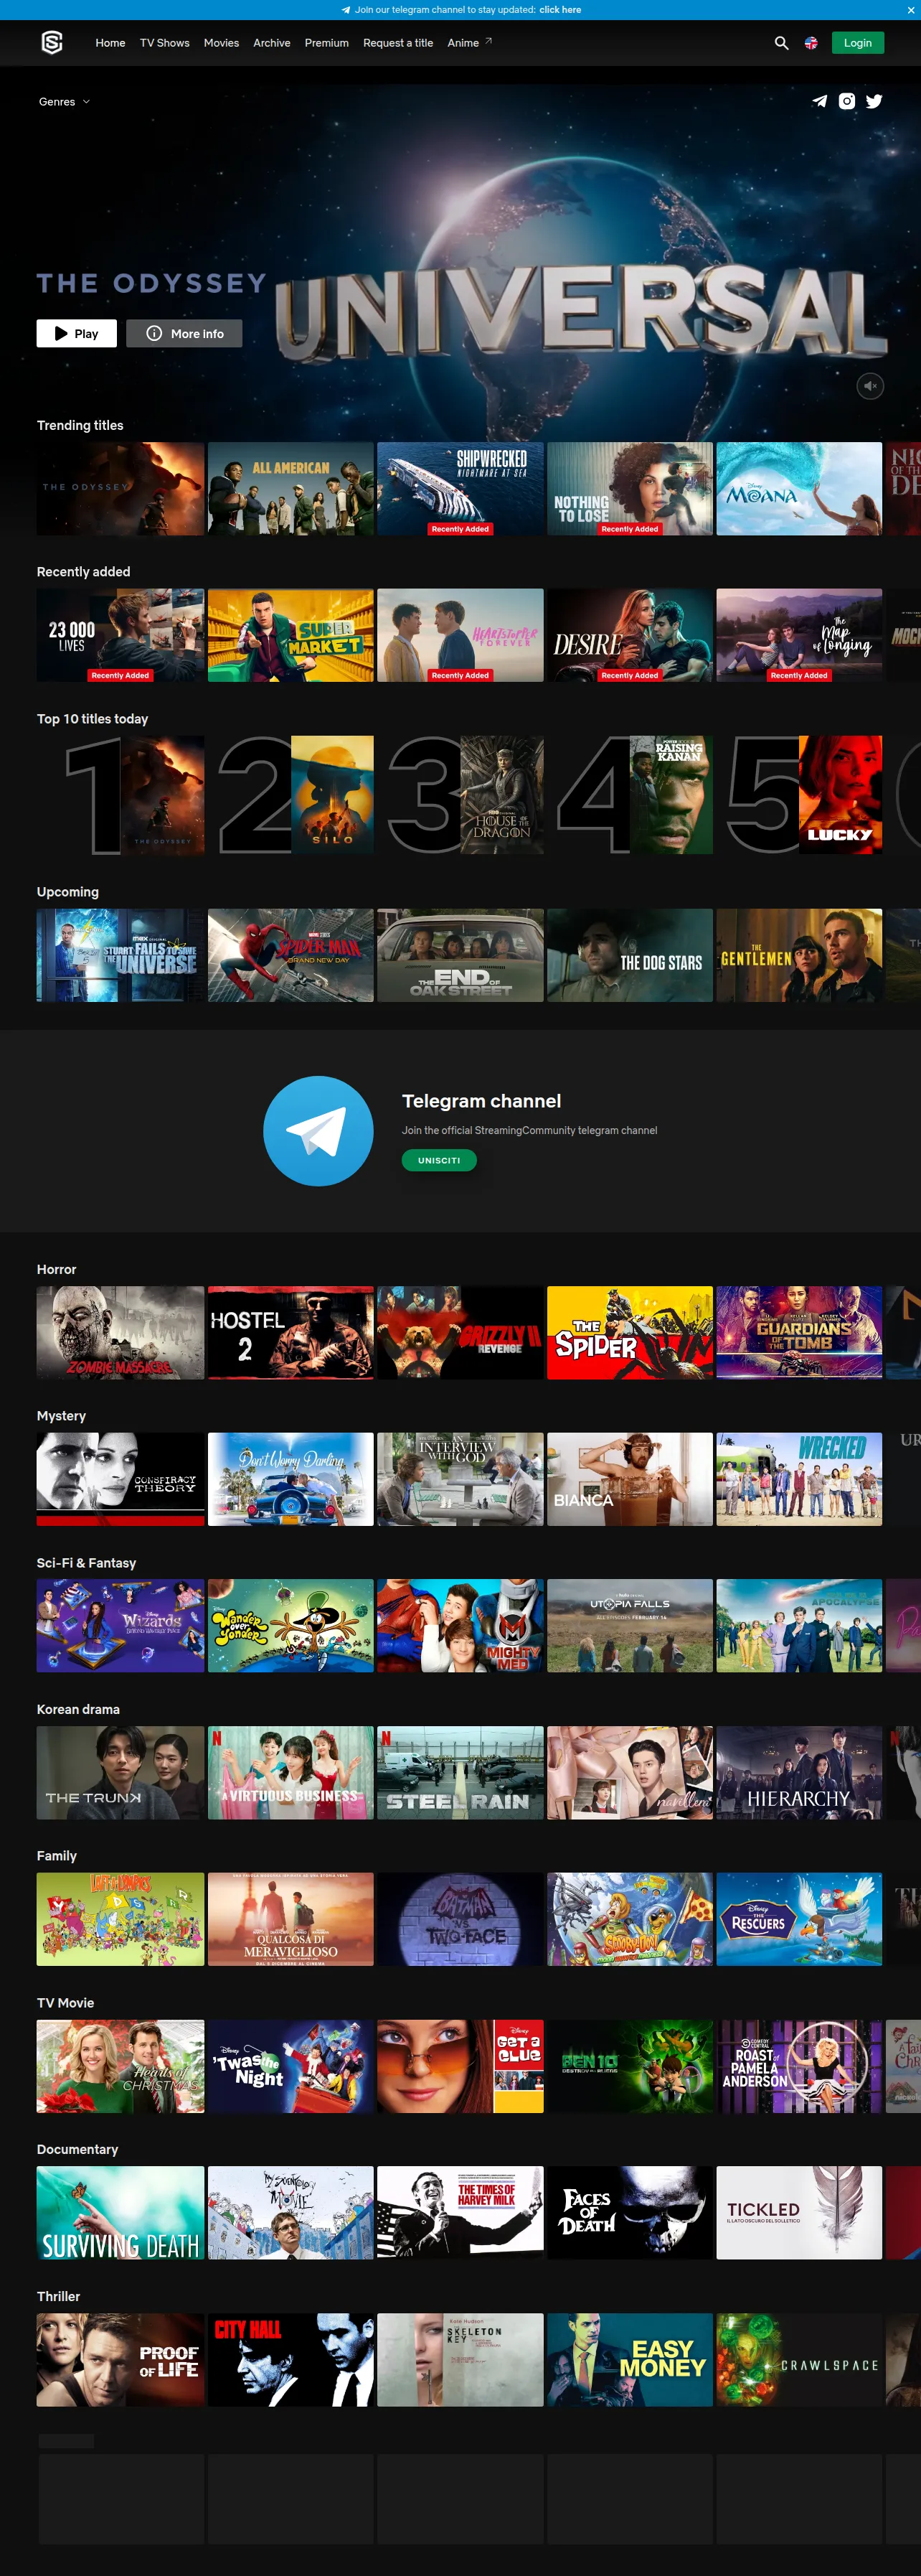The height and width of the screenshot is (2576, 921).
Task: Open the Archive menu item
Action: [x=272, y=43]
